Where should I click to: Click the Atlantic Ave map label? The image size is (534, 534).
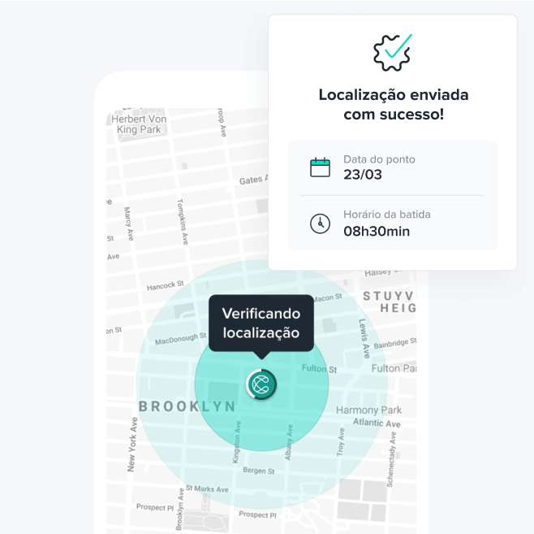tap(377, 423)
